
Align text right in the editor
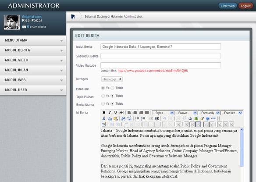[141, 113]
